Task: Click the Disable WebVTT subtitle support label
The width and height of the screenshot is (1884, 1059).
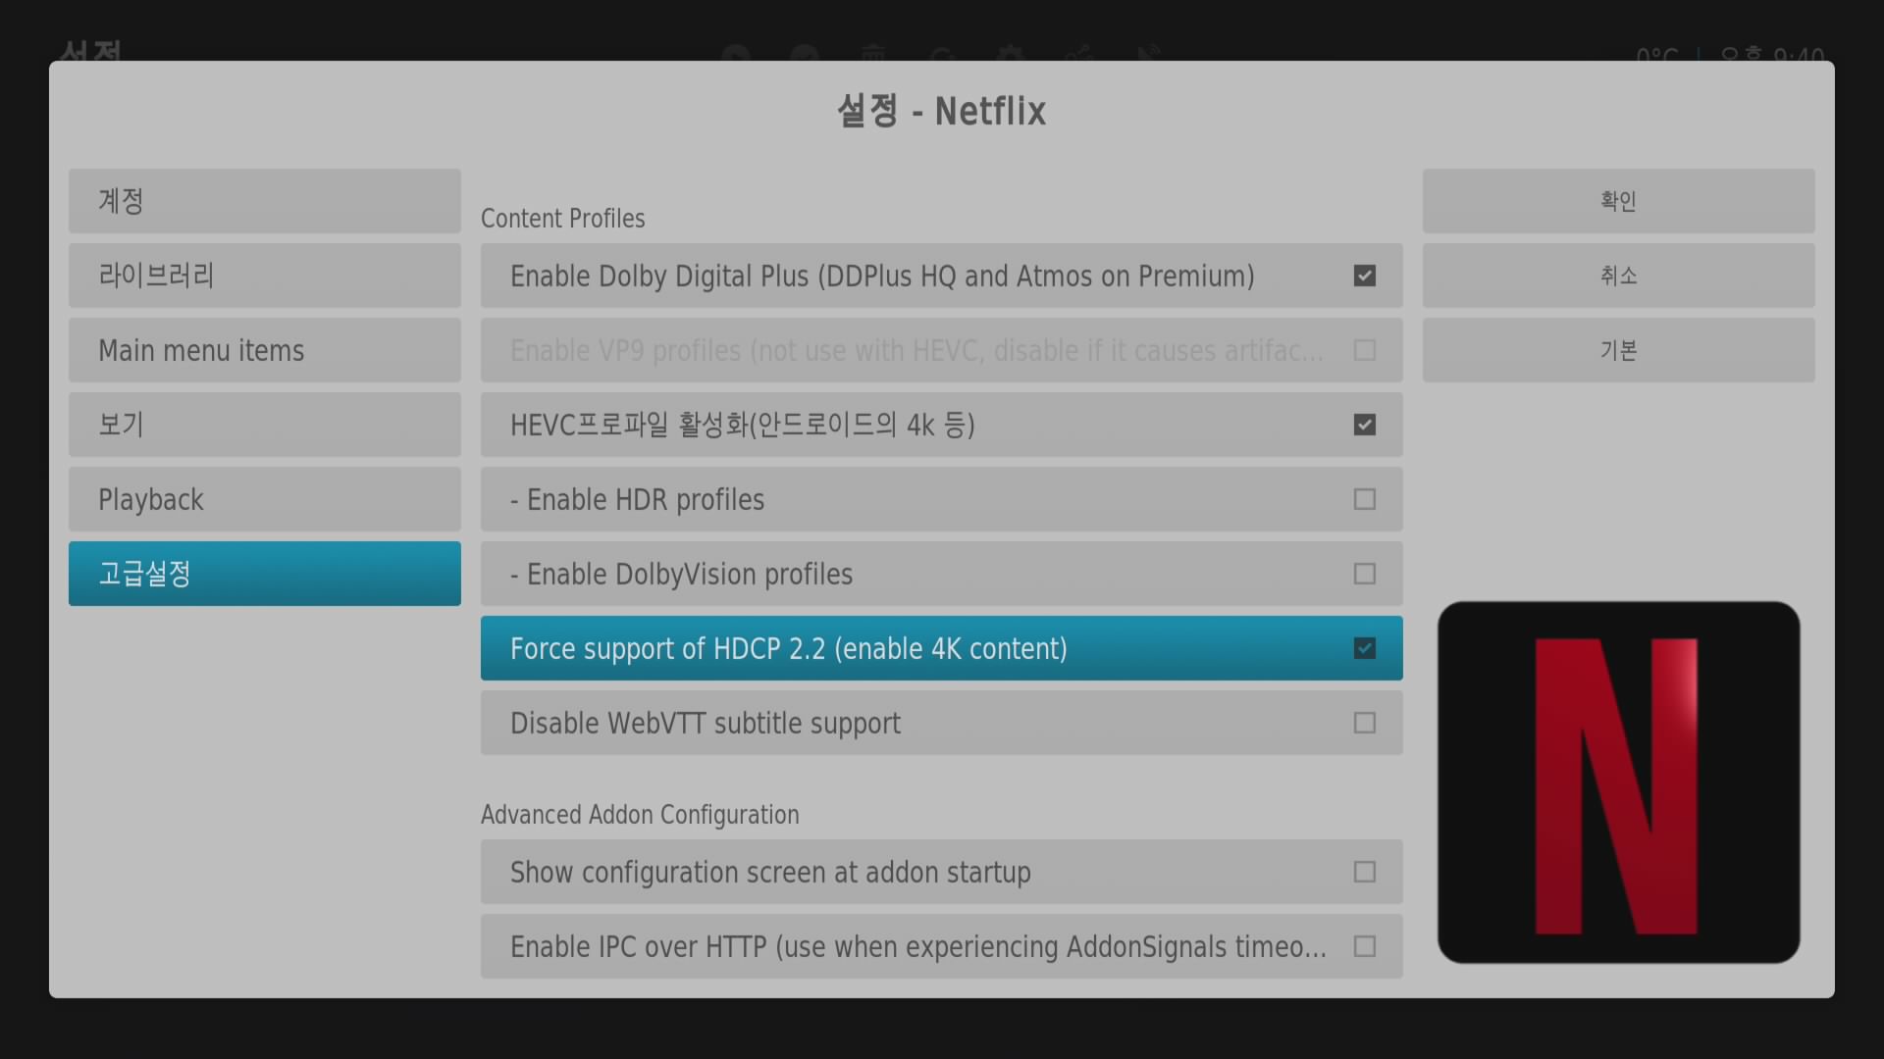Action: (705, 724)
